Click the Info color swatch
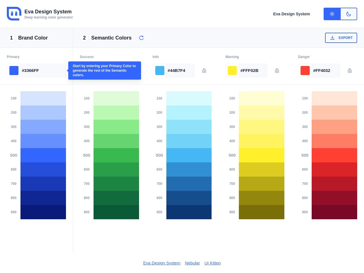The height and width of the screenshot is (273, 364). tap(160, 70)
